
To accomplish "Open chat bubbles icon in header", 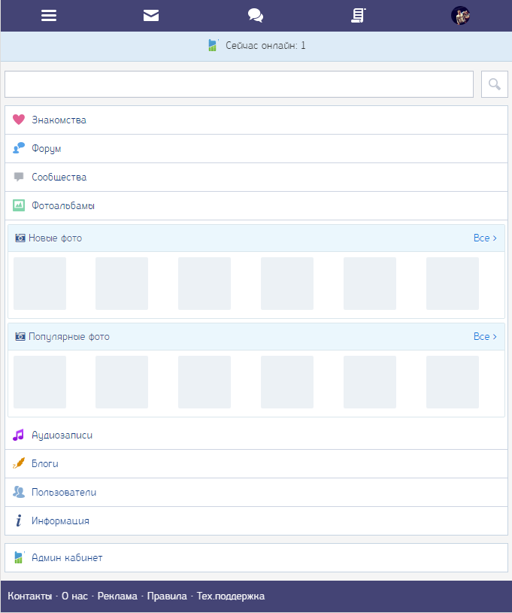I will (256, 15).
